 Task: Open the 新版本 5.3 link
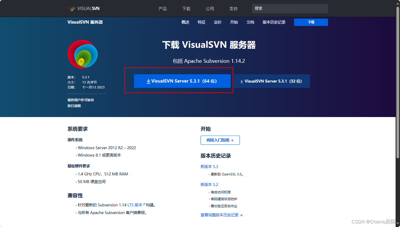[x=209, y=167]
